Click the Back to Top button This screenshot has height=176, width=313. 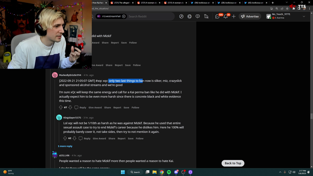coord(233,163)
